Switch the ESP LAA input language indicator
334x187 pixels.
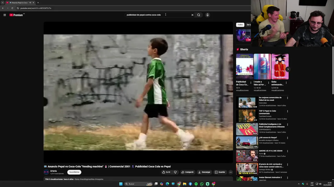pyautogui.click(x=312, y=184)
